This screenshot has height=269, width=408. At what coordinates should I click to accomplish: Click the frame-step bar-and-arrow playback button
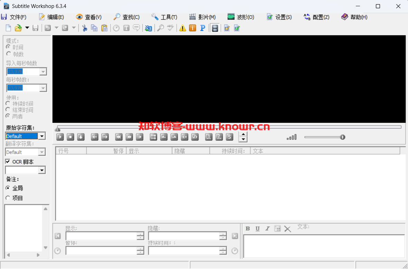pos(140,137)
